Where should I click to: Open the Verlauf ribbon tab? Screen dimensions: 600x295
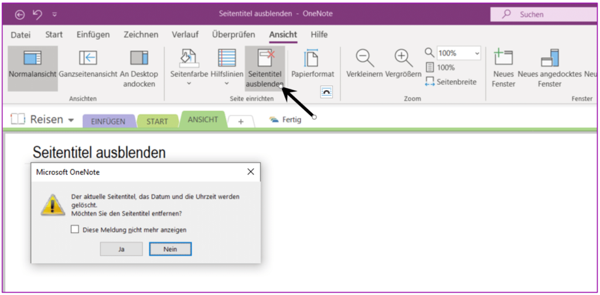[x=185, y=35]
